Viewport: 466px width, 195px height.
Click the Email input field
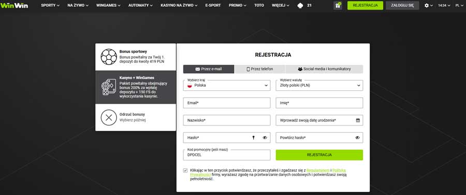[227, 103]
